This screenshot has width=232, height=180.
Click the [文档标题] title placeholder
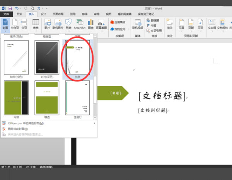click(162, 96)
